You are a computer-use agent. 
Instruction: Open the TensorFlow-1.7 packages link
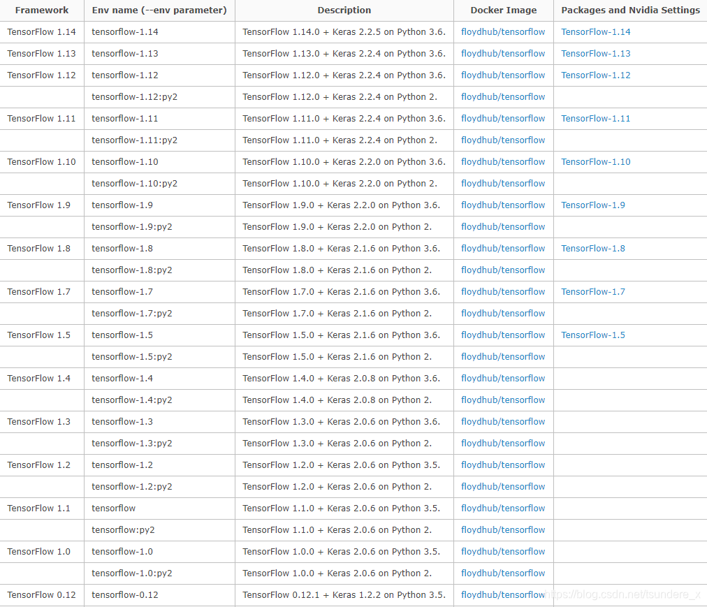[593, 292]
